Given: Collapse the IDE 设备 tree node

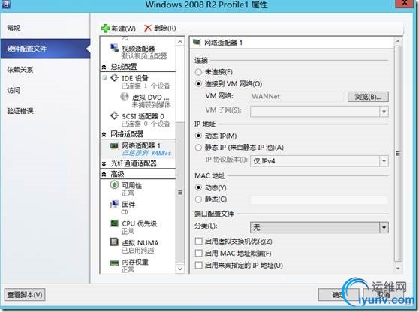Looking at the screenshot, I should 105,78.
